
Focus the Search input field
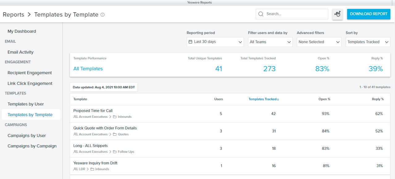295,14
